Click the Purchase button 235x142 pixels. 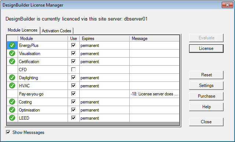206,96
